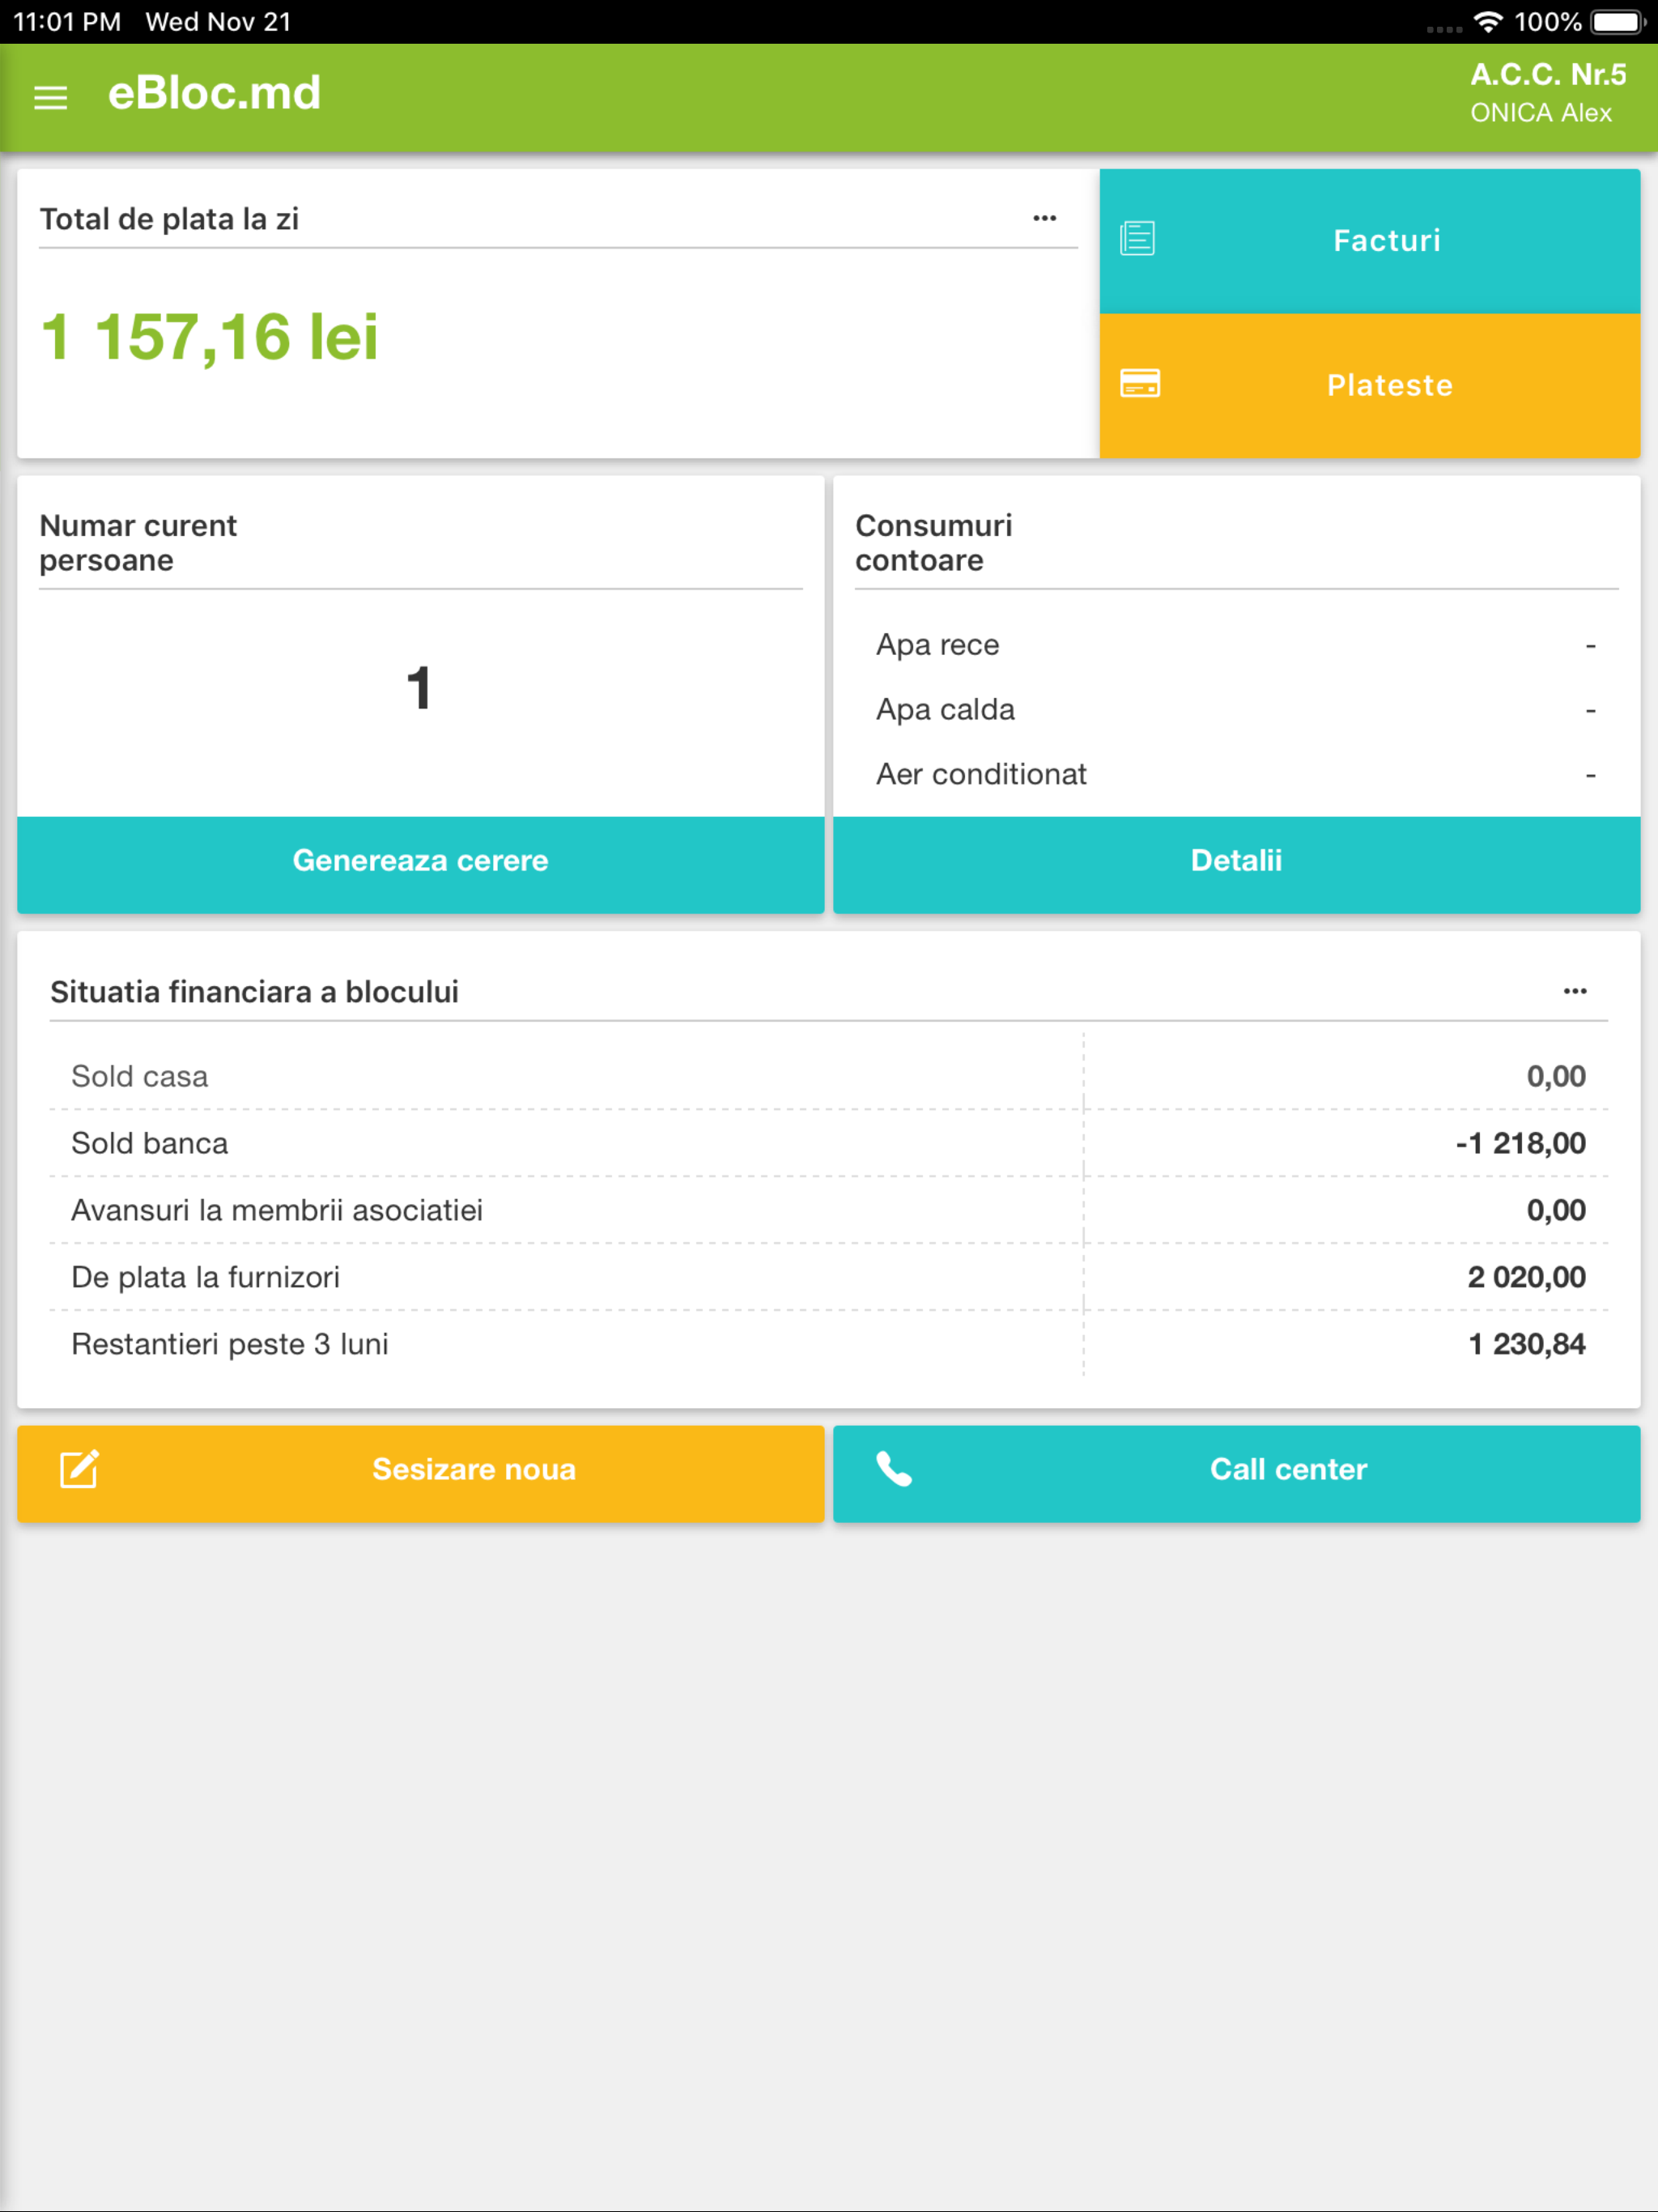1658x2212 pixels.
Task: Open options for Total de plata
Action: pyautogui.click(x=1044, y=218)
